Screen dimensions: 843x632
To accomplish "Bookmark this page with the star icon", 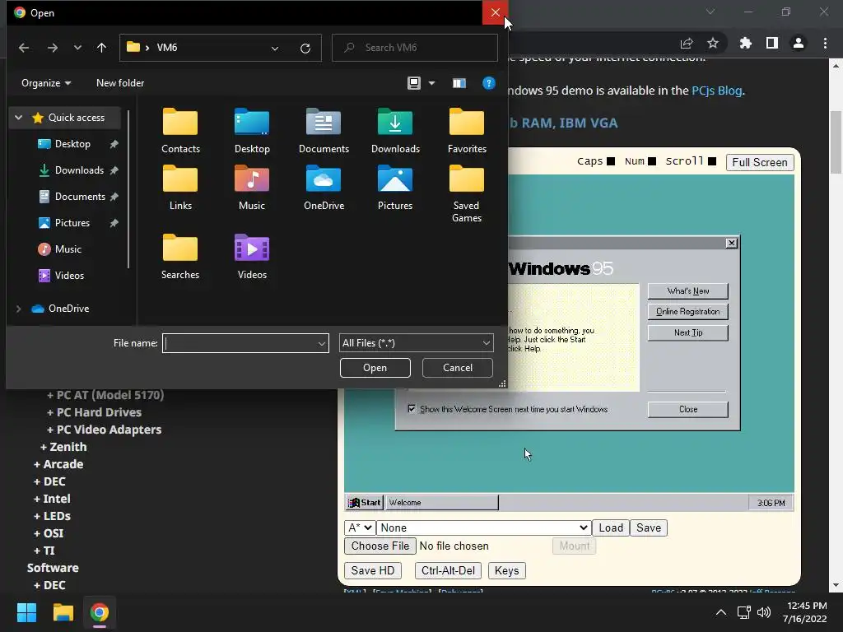I will pyautogui.click(x=713, y=43).
